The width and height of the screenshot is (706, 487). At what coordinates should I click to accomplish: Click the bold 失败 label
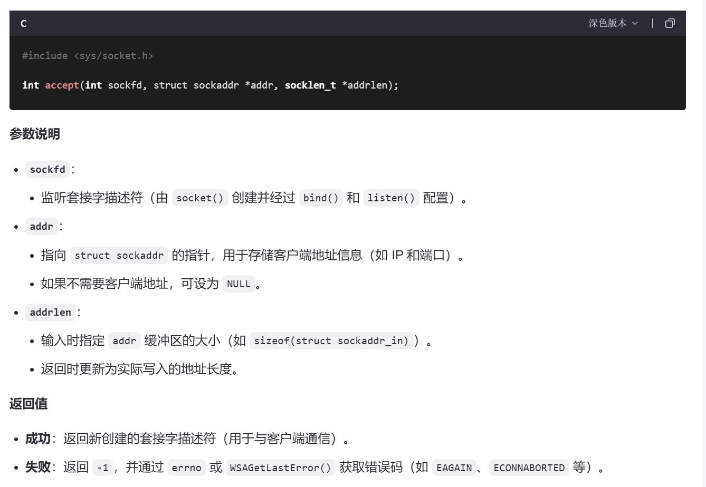(38, 467)
